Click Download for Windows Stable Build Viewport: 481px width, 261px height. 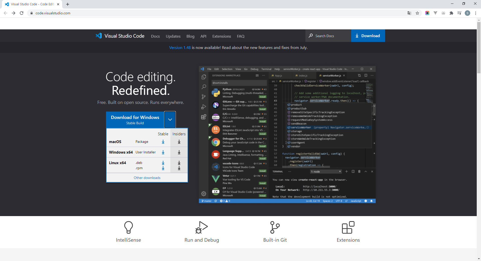click(x=135, y=120)
